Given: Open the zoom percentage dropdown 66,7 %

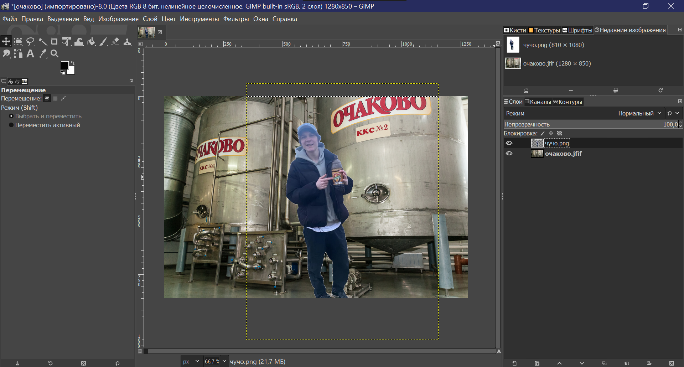Looking at the screenshot, I should pos(224,361).
